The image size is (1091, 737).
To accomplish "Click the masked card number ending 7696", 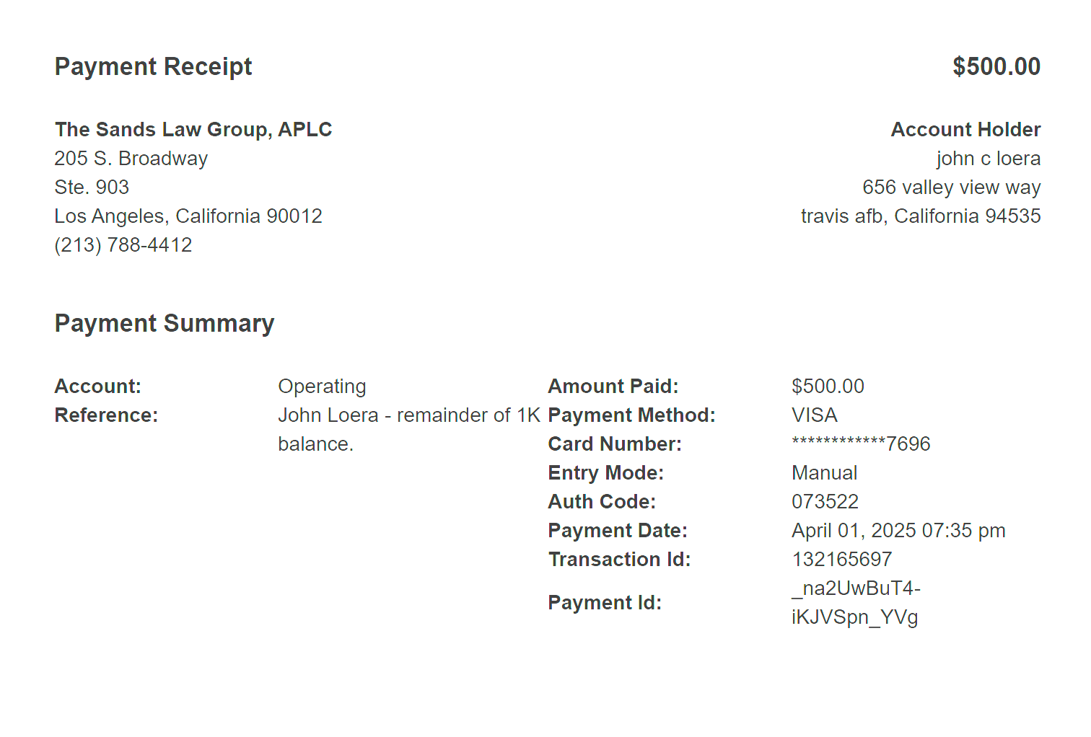I will coord(861,443).
